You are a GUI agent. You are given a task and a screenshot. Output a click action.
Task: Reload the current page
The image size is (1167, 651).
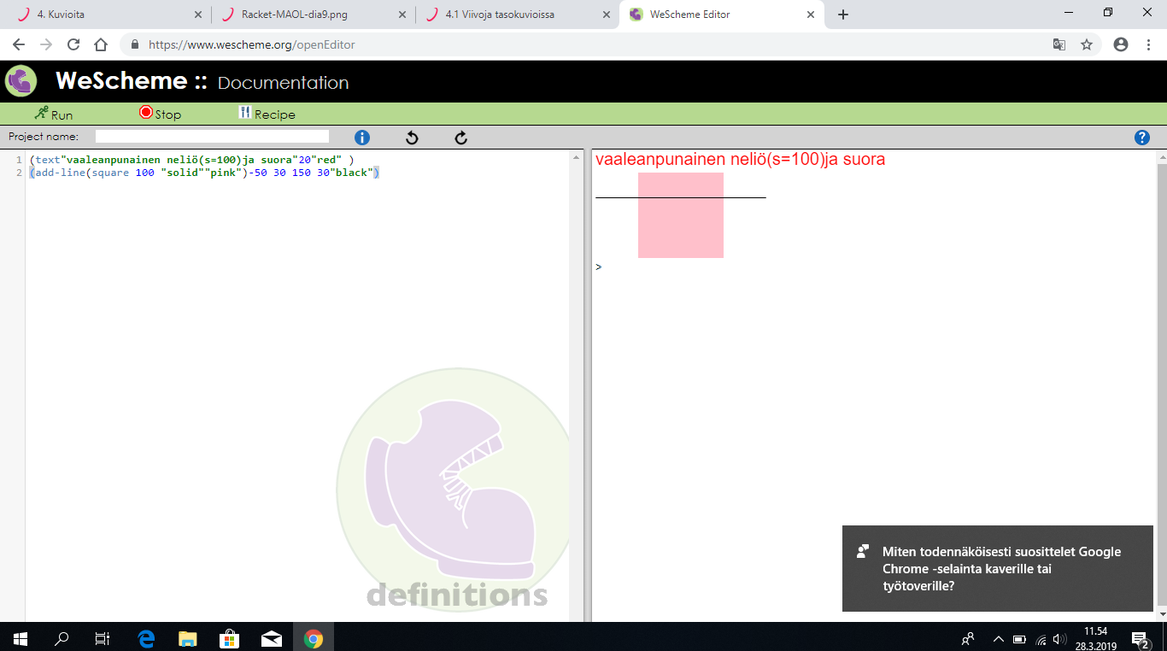tap(73, 44)
